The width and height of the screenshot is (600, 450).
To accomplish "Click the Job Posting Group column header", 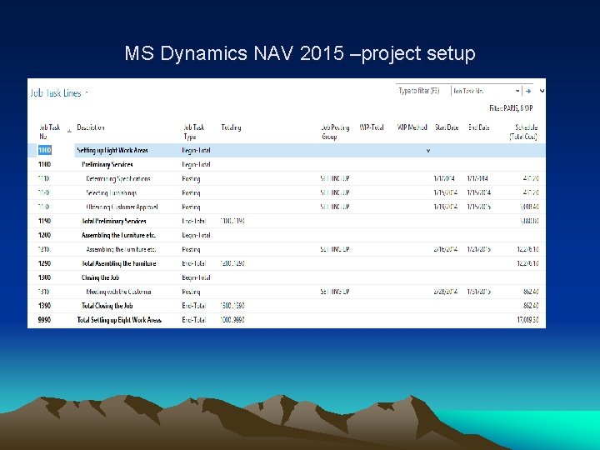I will pos(335,132).
